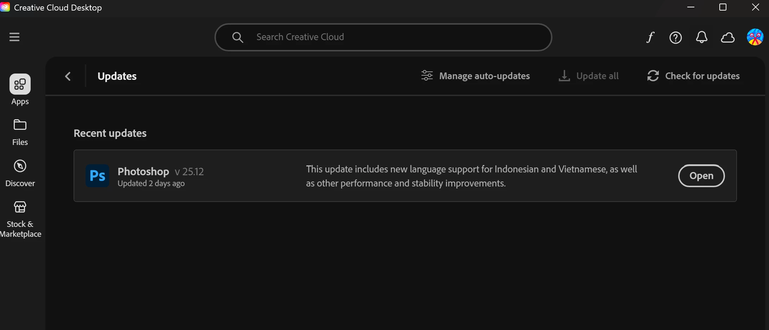The height and width of the screenshot is (330, 769).
Task: Go to Apps in sidebar
Action: click(20, 90)
